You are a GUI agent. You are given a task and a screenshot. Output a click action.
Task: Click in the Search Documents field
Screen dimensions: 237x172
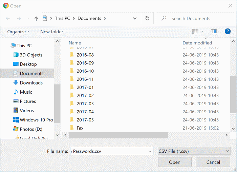pos(195,19)
